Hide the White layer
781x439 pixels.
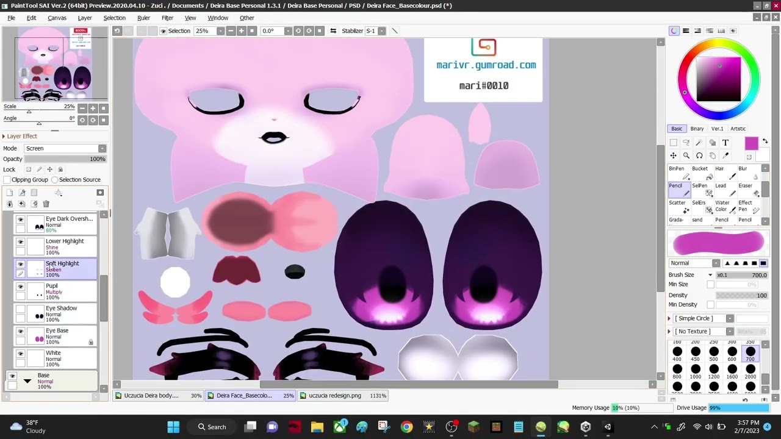tap(20, 354)
